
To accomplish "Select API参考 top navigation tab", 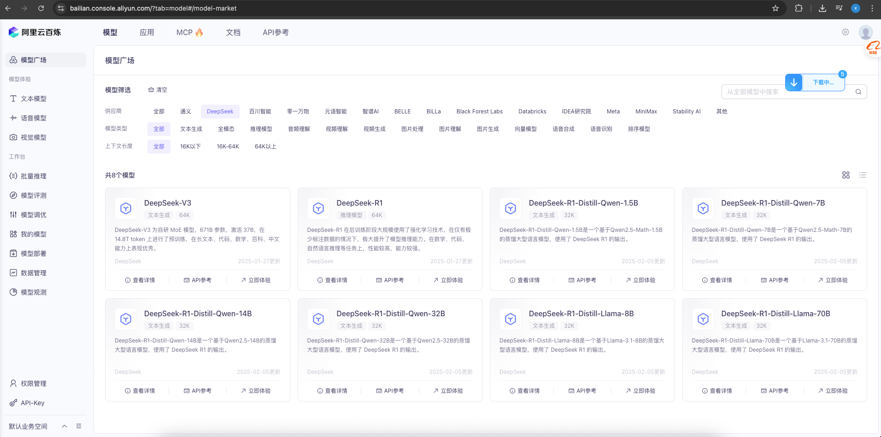I will pos(276,32).
